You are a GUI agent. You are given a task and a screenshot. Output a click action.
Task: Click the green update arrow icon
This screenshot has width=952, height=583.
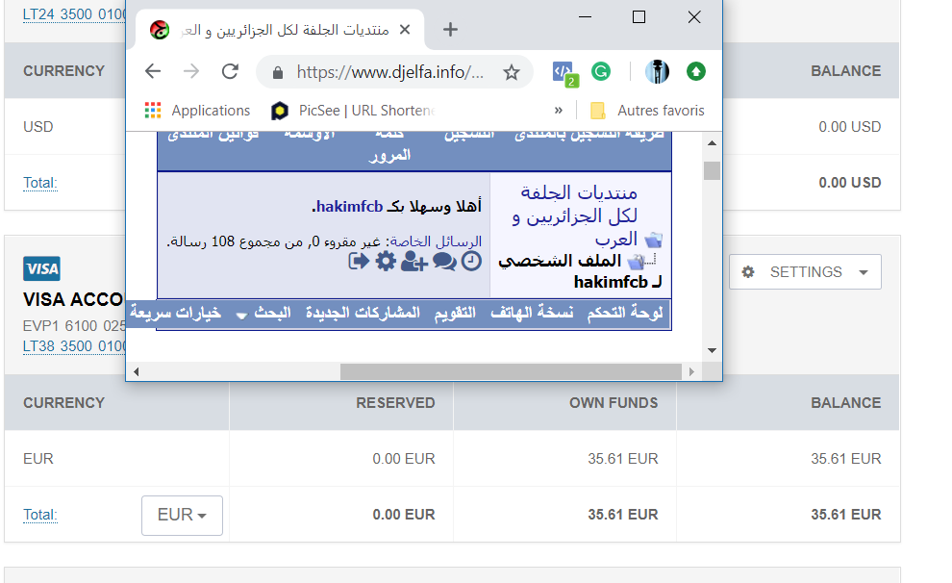[x=696, y=71]
